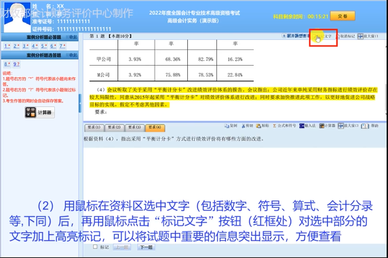Expand the question requirements via 展开题型要求
This screenshot has width=388, height=258.
296,36
